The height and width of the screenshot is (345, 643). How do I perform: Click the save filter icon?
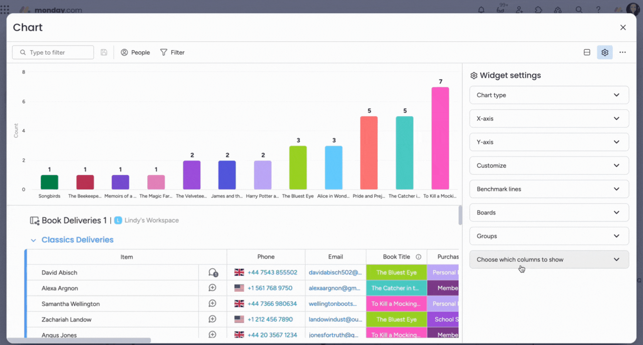(x=104, y=52)
